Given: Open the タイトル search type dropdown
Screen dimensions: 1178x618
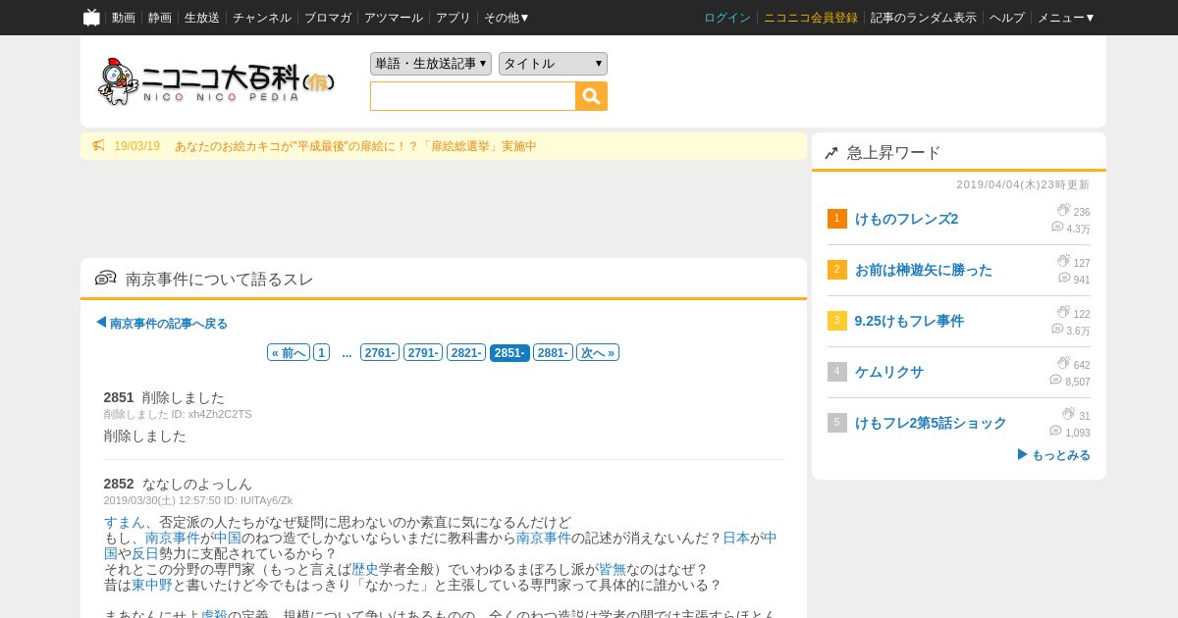Looking at the screenshot, I should (553, 64).
